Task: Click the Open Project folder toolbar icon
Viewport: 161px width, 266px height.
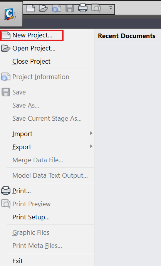Action: point(44,8)
